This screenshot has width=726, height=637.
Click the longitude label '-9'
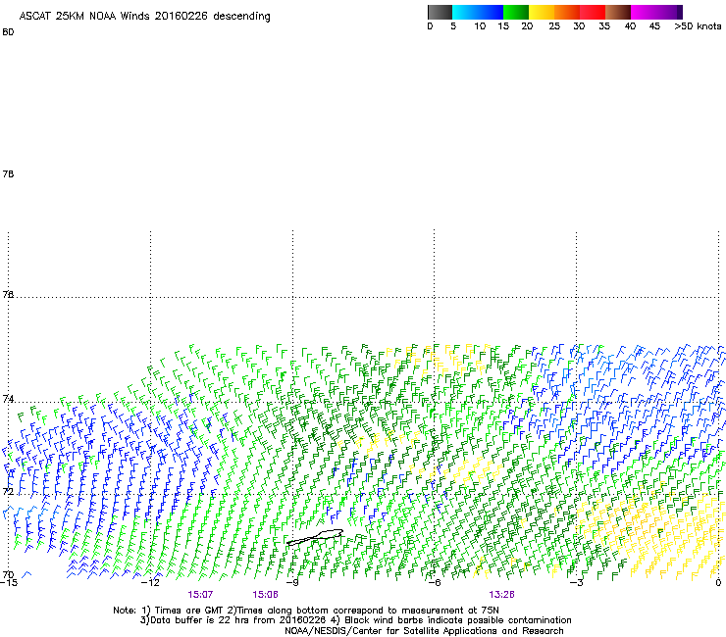point(292,583)
